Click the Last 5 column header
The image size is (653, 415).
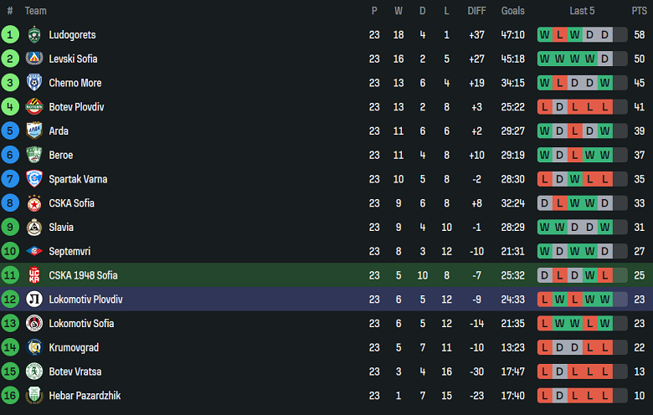(x=582, y=11)
